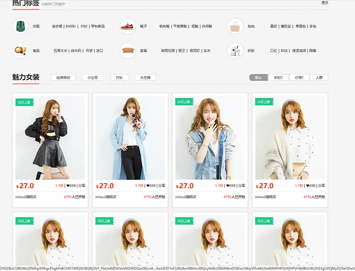Click 分享 on the leather skirt outfit card
355x271 pixels.
82,186
